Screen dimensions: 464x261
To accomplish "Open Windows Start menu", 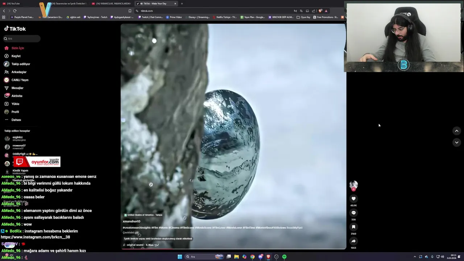I will pyautogui.click(x=180, y=257).
